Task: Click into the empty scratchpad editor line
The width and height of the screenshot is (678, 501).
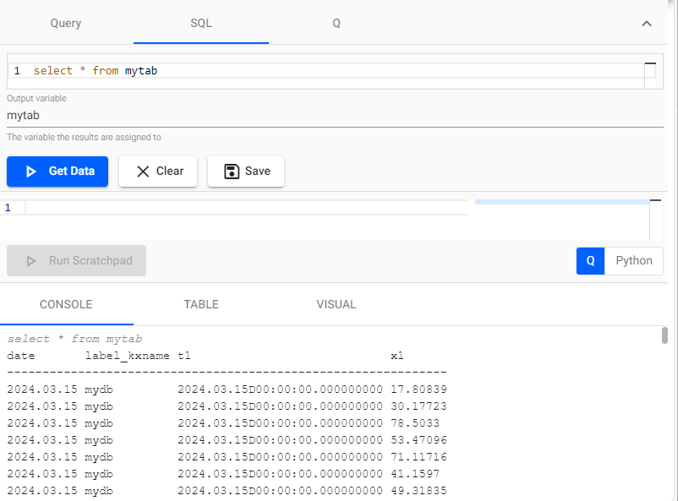Action: click(245, 208)
